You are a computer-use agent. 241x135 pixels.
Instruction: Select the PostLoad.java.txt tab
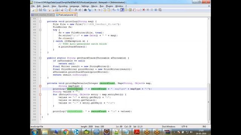[x=66, y=15]
